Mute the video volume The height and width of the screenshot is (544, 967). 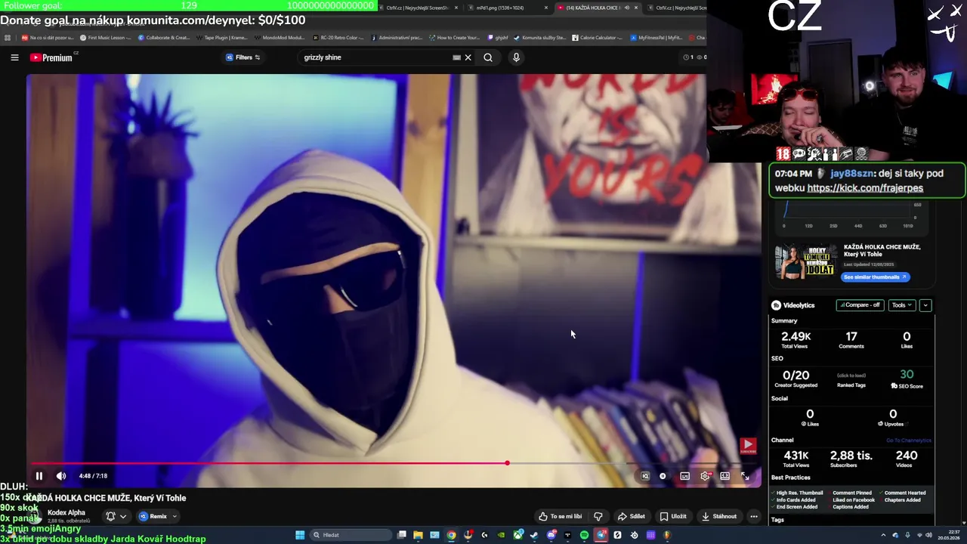coord(61,476)
